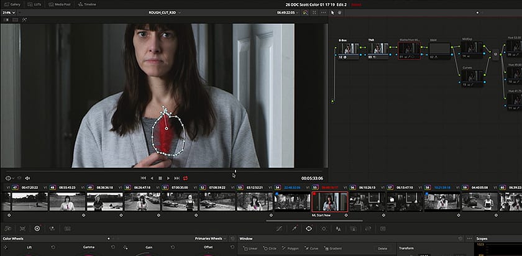The height and width of the screenshot is (256, 522).
Task: Click the viewer scrub bar playhead
Action: [x=236, y=171]
